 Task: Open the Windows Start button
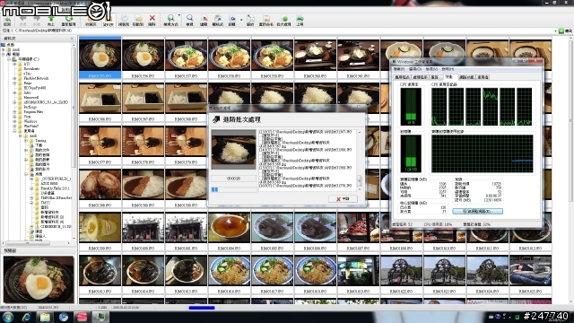(x=8, y=317)
